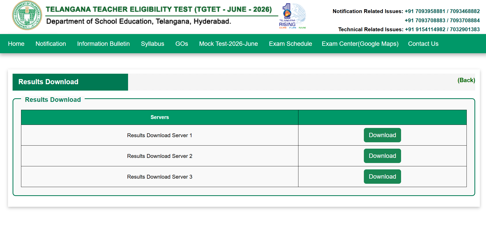Click the Government of Telangana emblem logo
486x228 pixels.
[x=27, y=15]
